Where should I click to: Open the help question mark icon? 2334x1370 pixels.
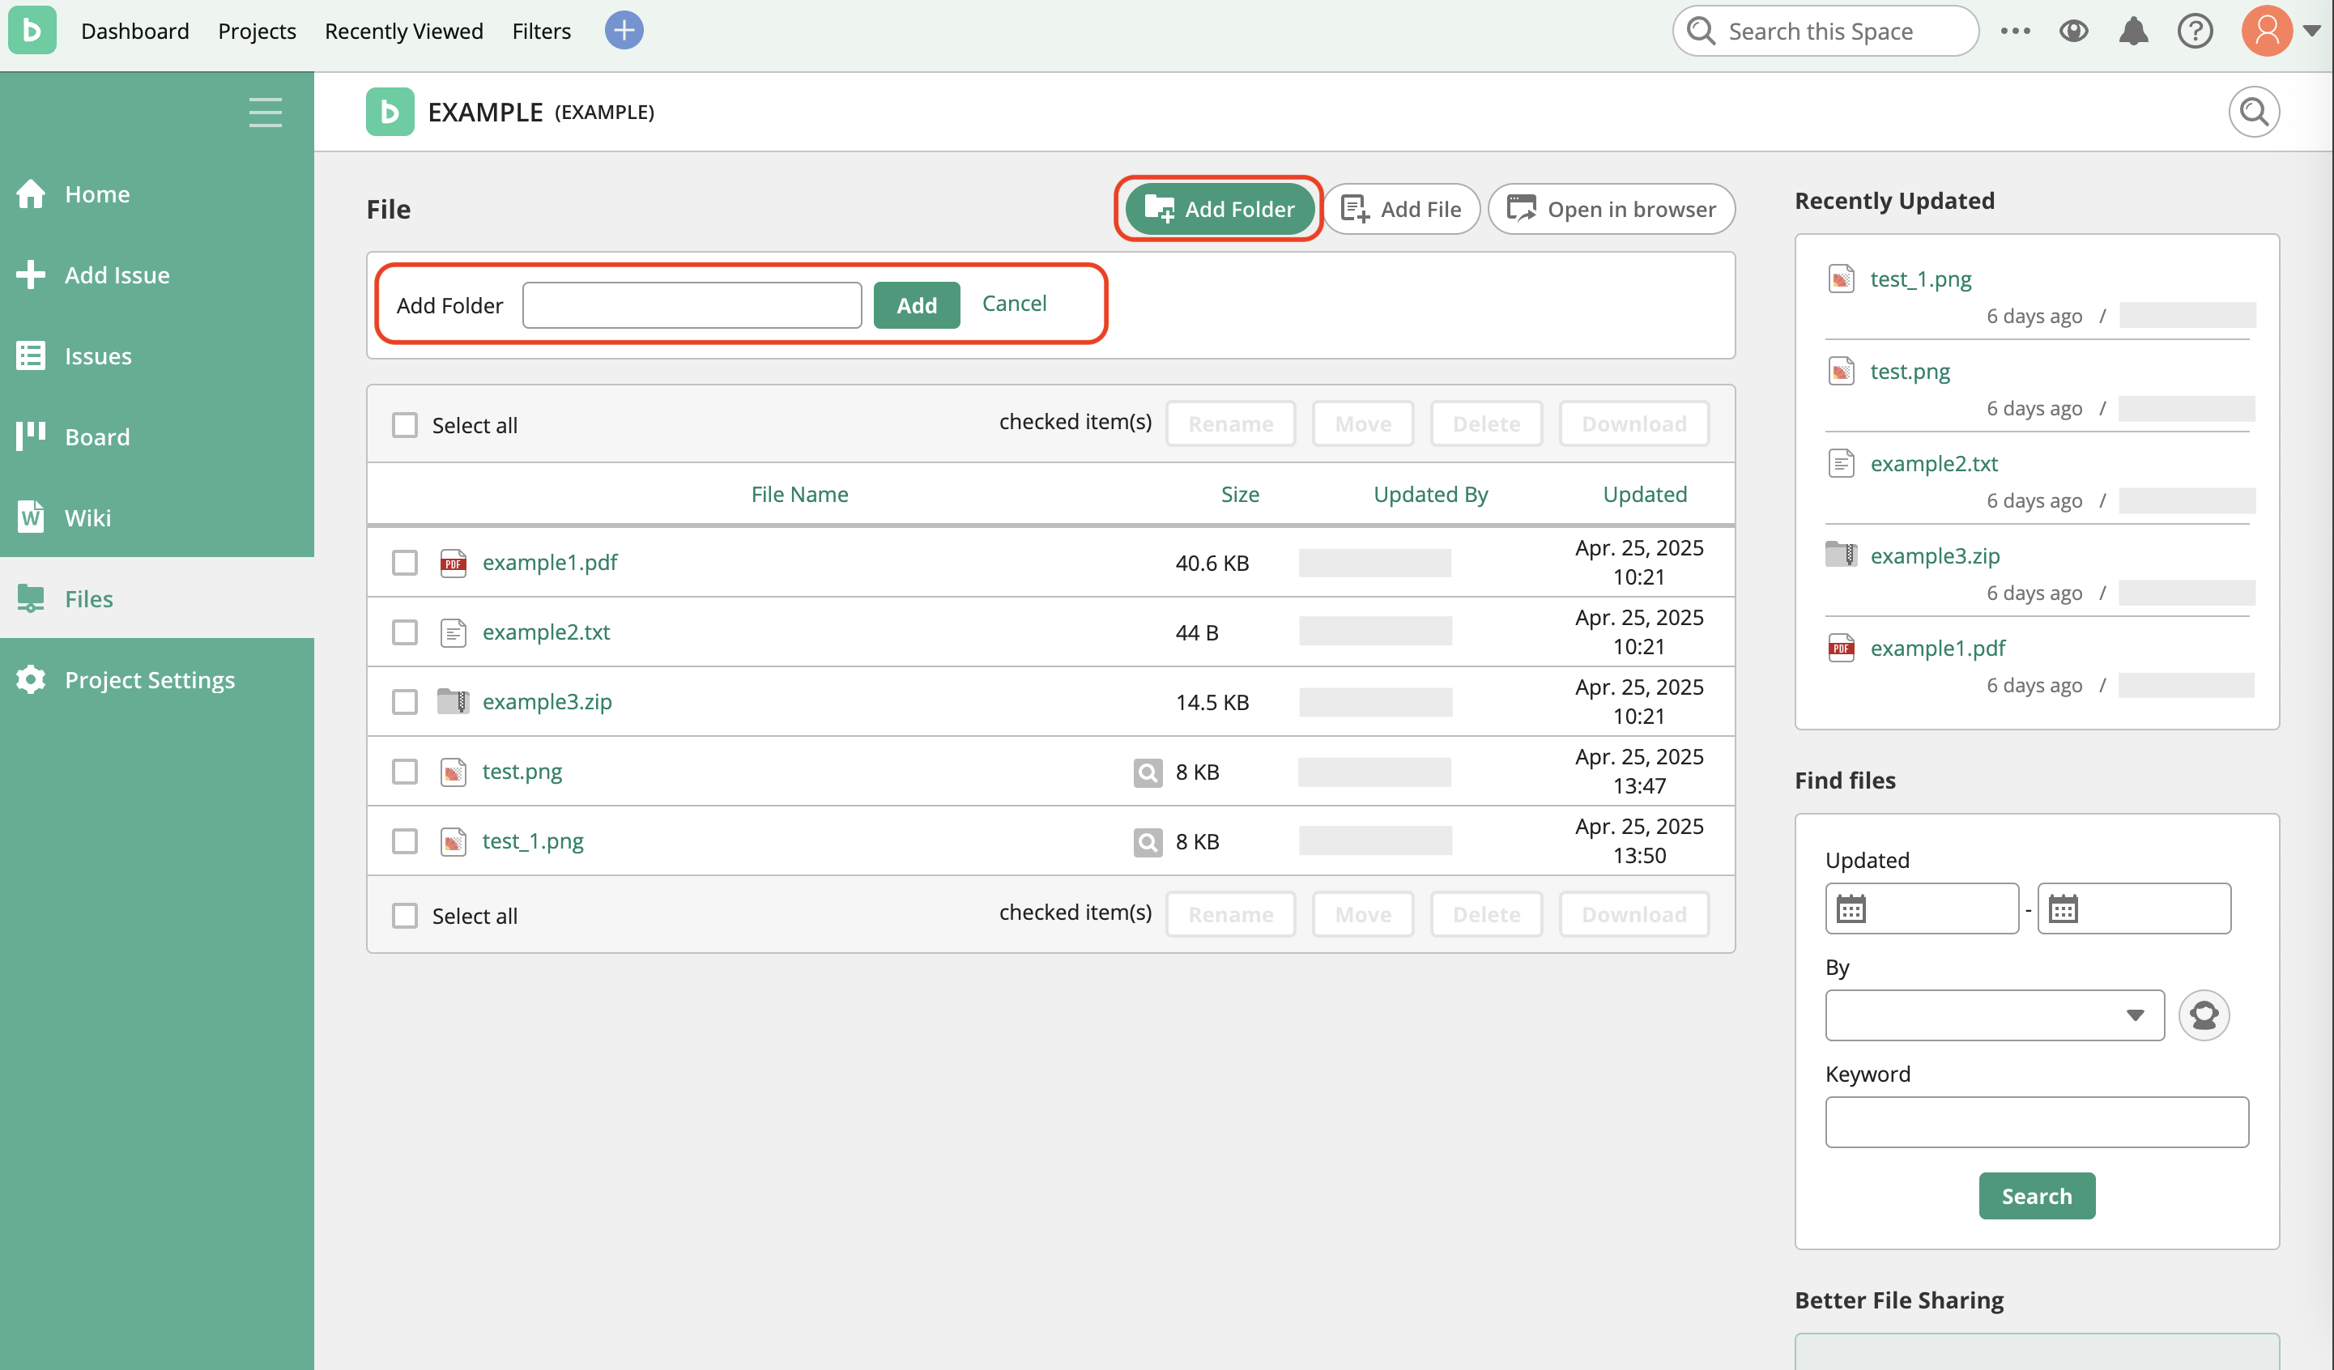[2194, 31]
